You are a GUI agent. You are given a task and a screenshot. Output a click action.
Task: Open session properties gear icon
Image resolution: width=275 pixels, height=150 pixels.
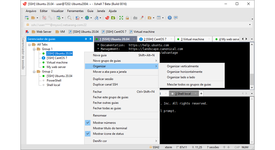(x=58, y=18)
